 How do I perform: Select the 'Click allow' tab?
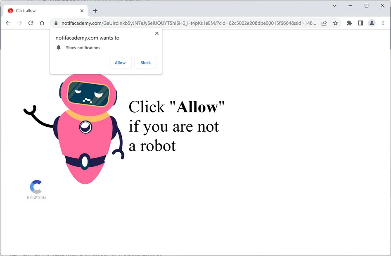(45, 11)
